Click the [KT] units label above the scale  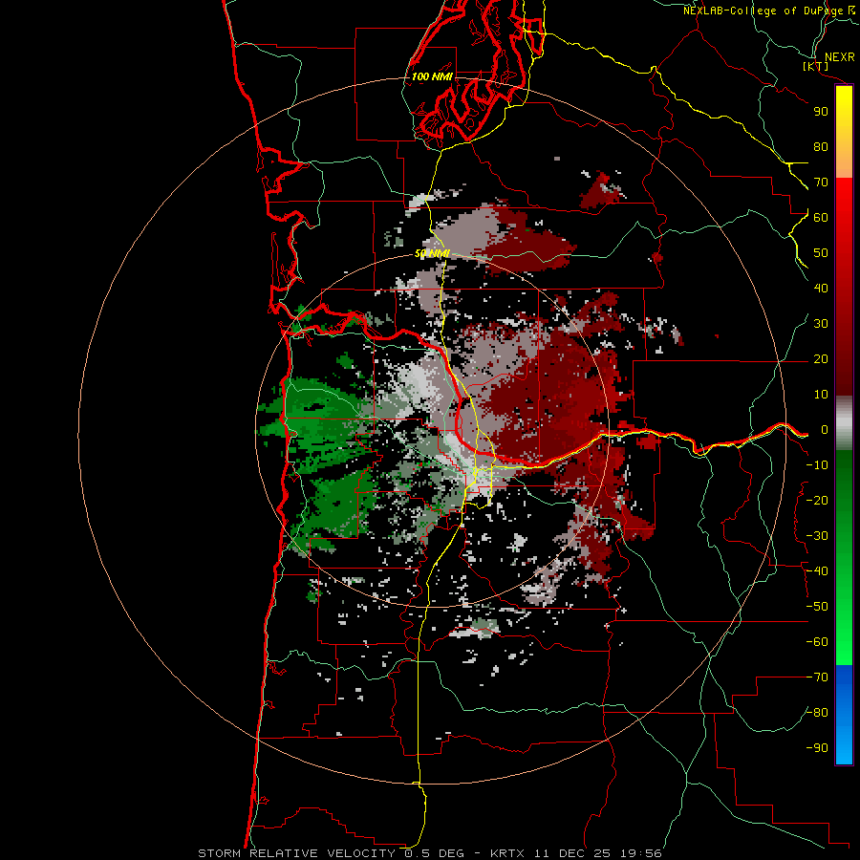coord(816,67)
